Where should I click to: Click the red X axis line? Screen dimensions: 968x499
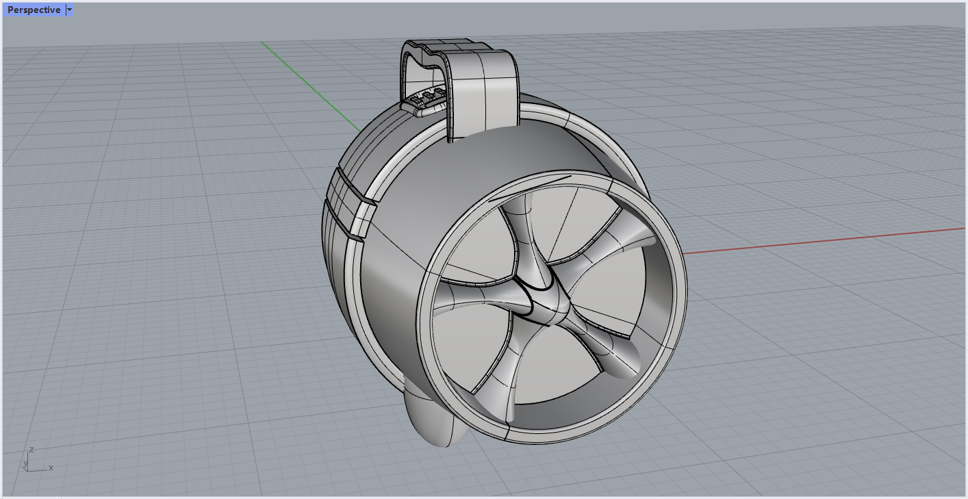pos(821,240)
